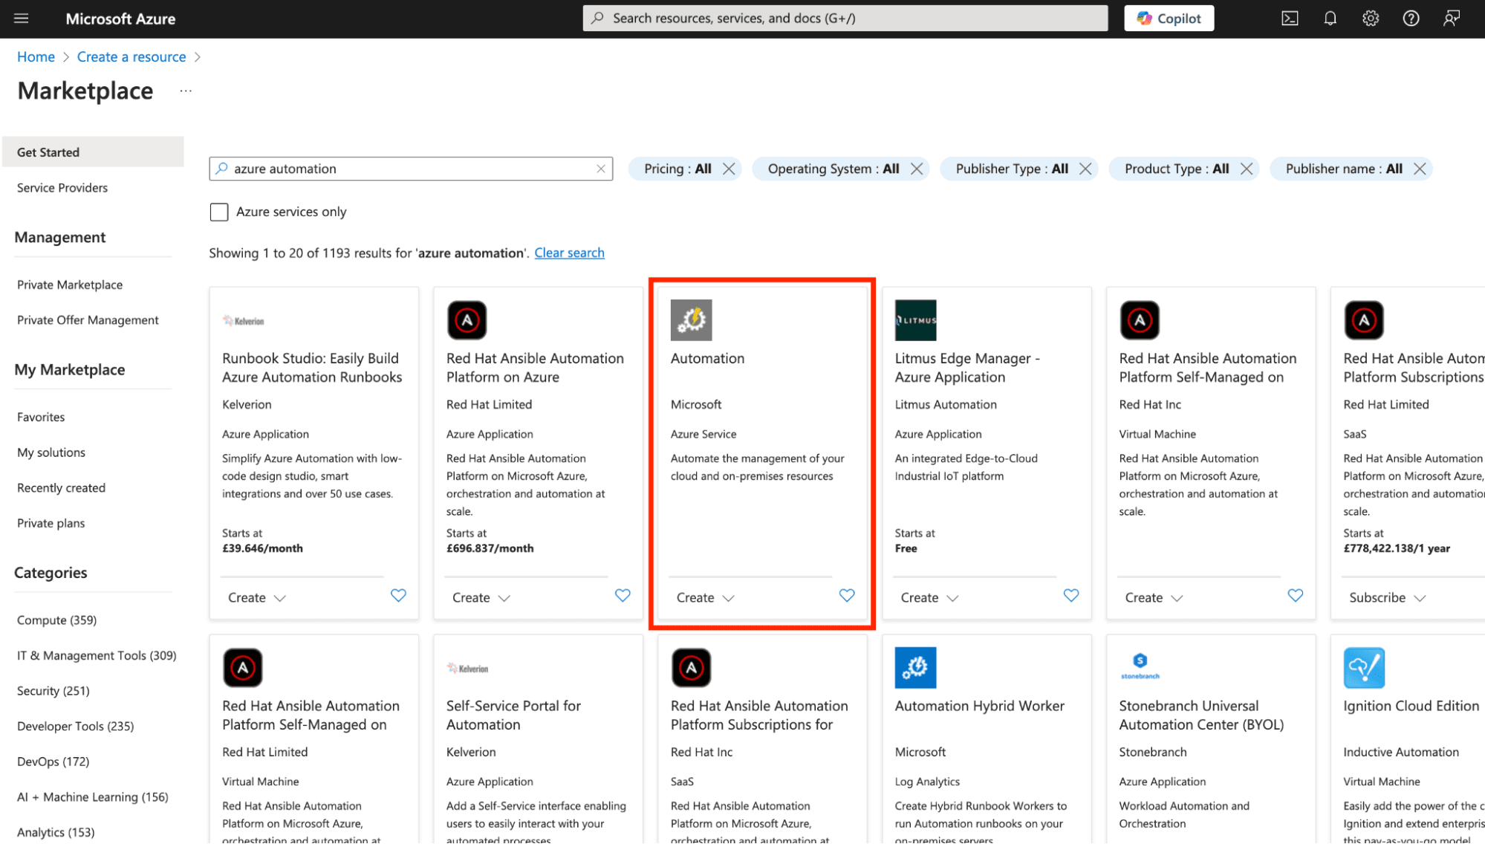1485x844 pixels.
Task: Click the Automation Hybrid Worker gear icon
Action: [914, 667]
